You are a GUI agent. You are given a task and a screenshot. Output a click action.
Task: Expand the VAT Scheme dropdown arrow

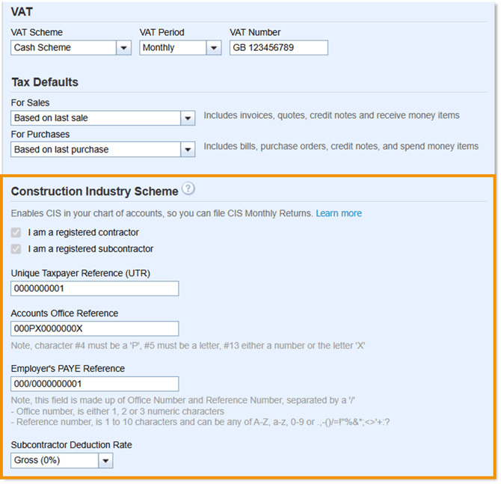point(123,48)
